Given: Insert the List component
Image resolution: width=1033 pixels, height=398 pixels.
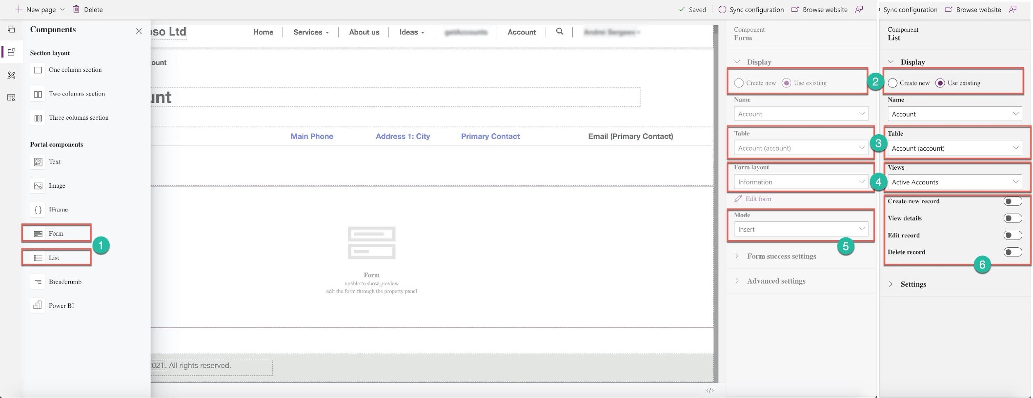Looking at the screenshot, I should tap(57, 258).
